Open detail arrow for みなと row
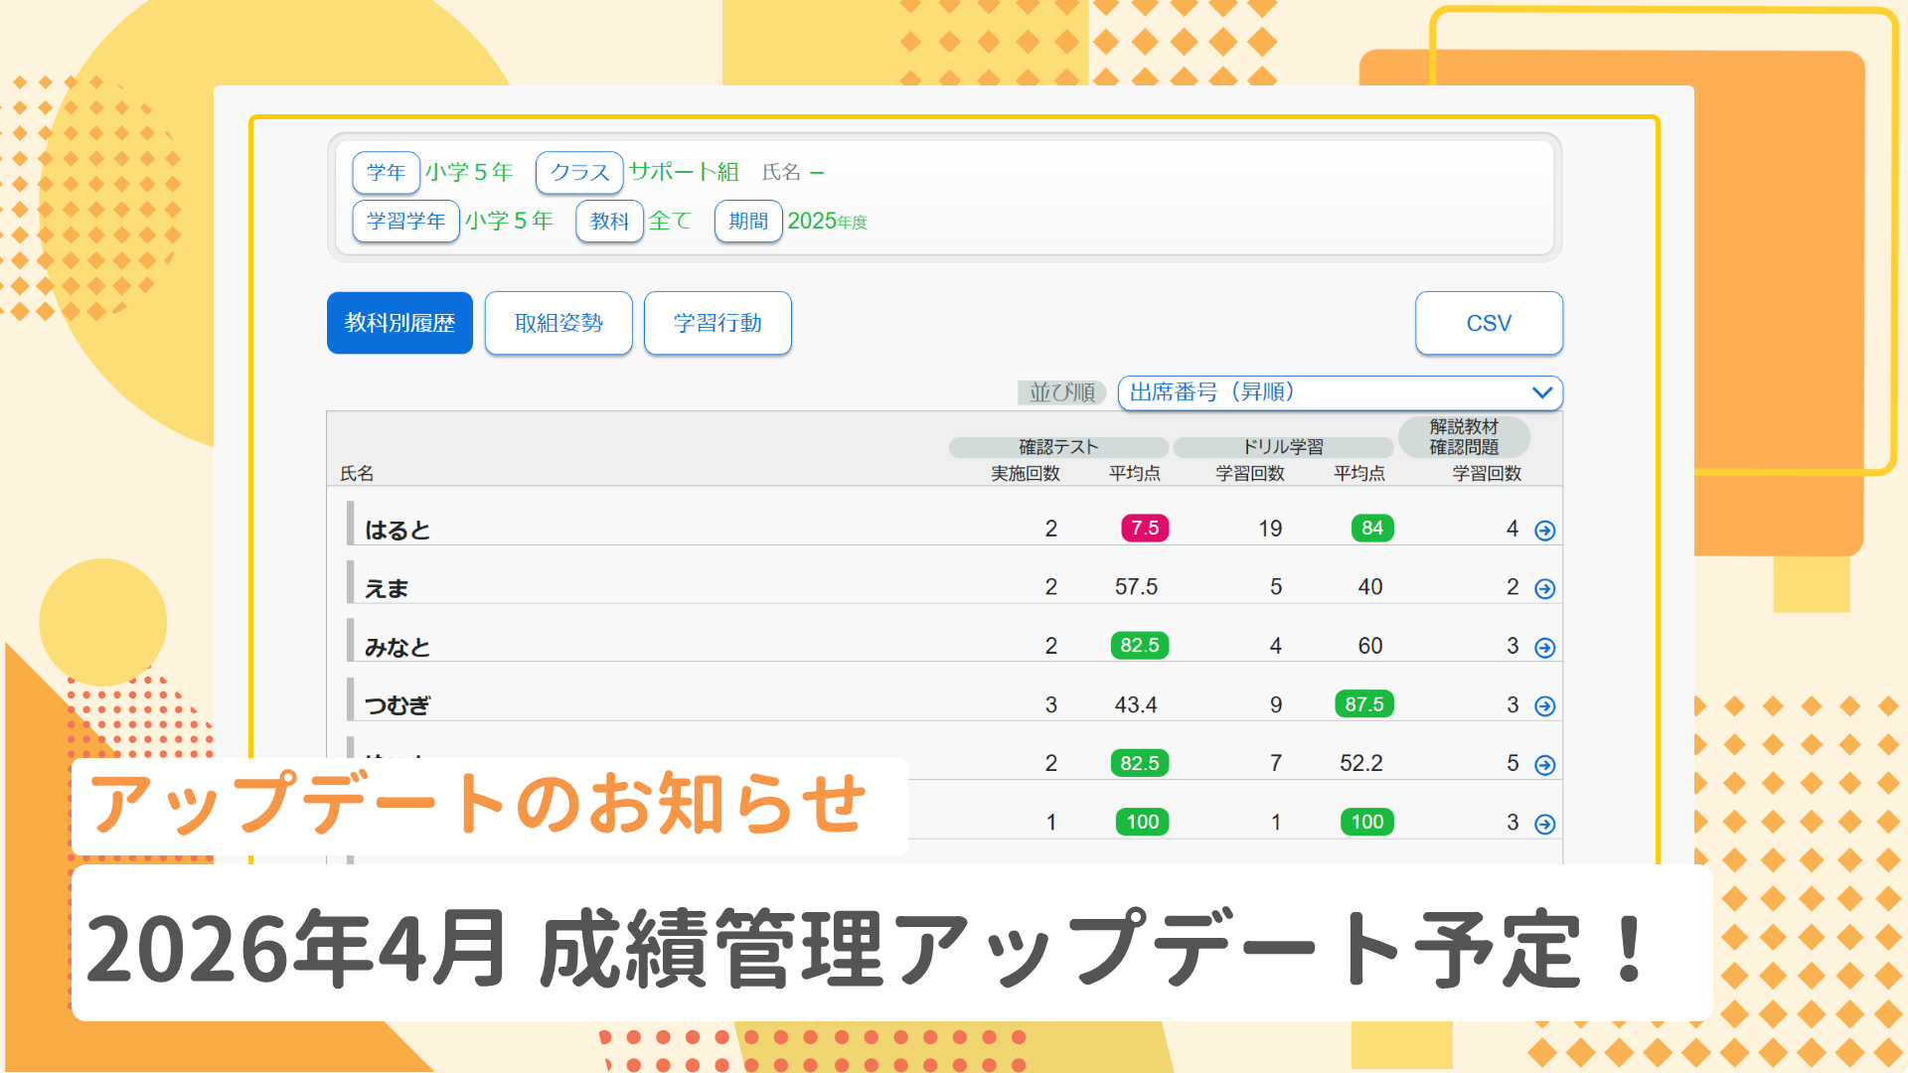 (1544, 648)
